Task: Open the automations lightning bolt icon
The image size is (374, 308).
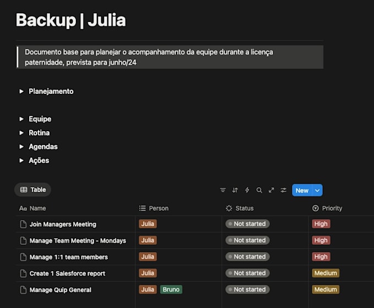Action: tap(247, 190)
